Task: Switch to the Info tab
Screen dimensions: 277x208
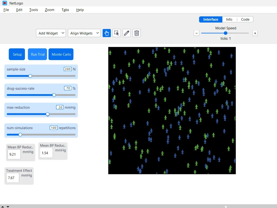Action: tap(229, 19)
